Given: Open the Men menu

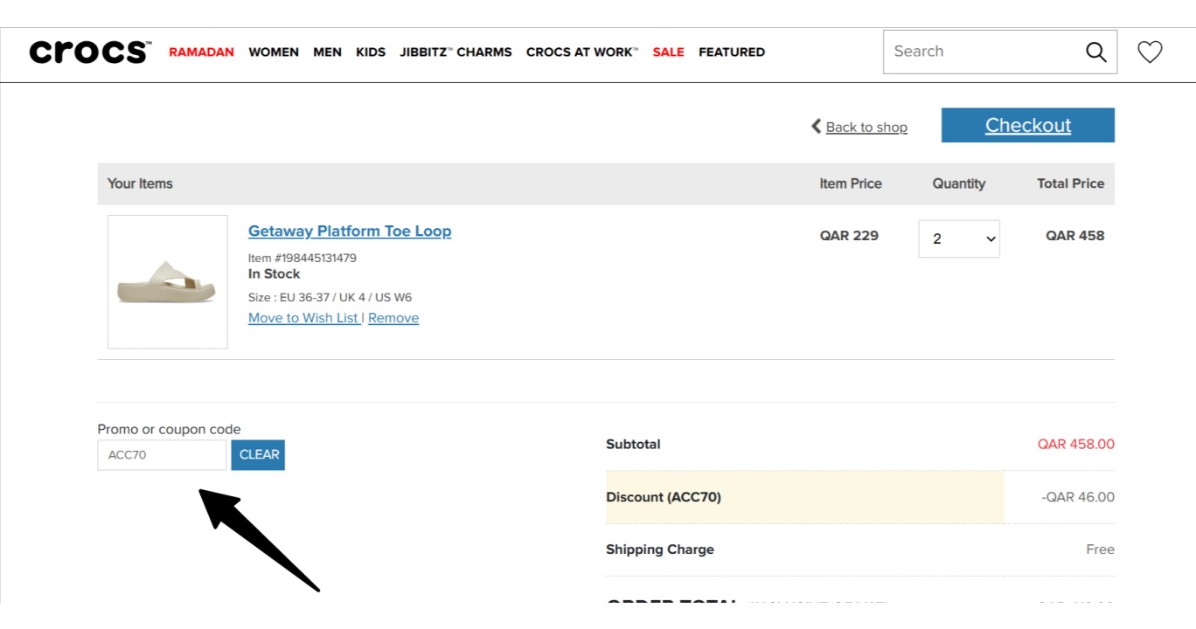Looking at the screenshot, I should point(327,52).
